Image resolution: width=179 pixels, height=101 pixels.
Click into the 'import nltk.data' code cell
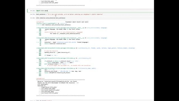coord(95,11)
